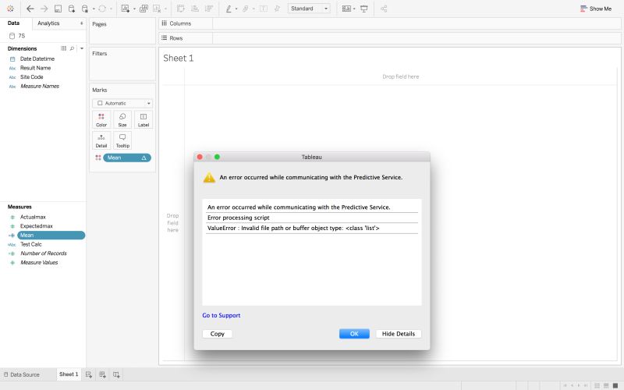Click the Size button on Marks card
Viewport: 624px width, 390px height.
pos(122,119)
